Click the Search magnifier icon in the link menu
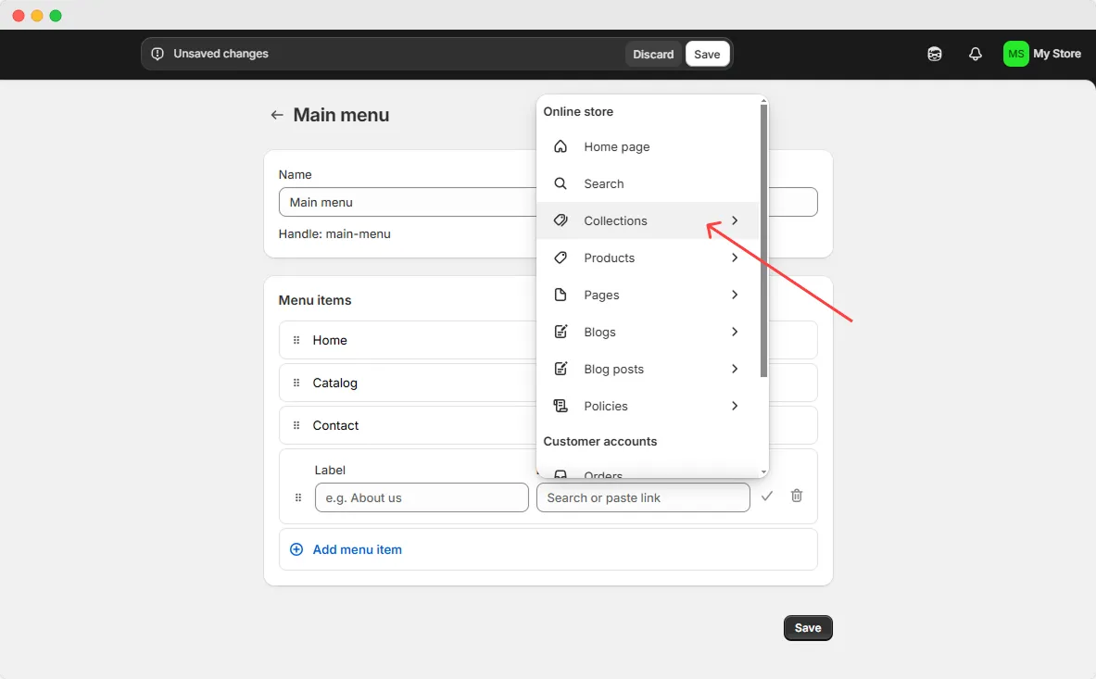1096x679 pixels. coord(561,183)
